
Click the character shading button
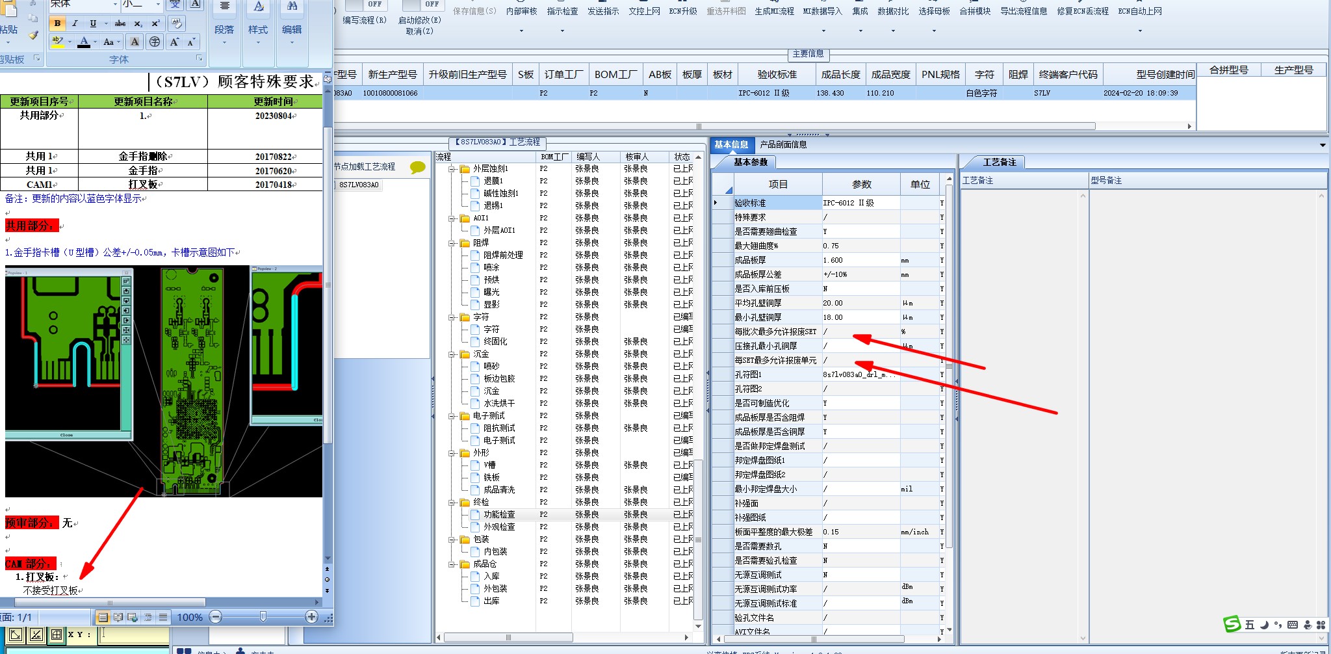(x=135, y=42)
